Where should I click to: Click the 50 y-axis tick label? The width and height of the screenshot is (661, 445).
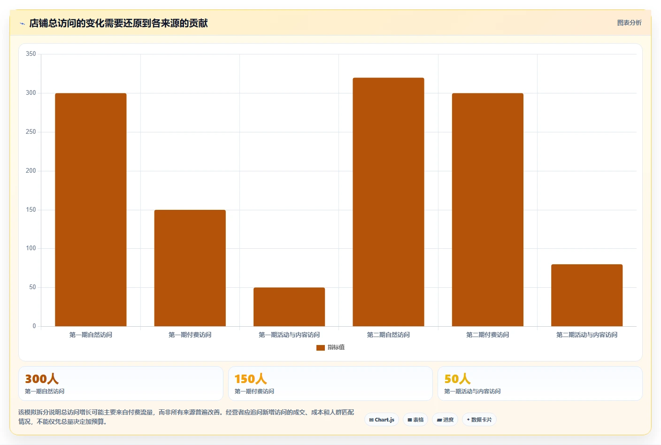[x=32, y=287]
